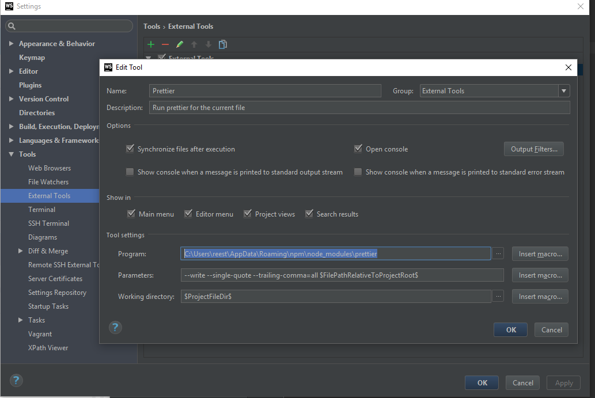Click Cancel in the Settings window

[522, 383]
